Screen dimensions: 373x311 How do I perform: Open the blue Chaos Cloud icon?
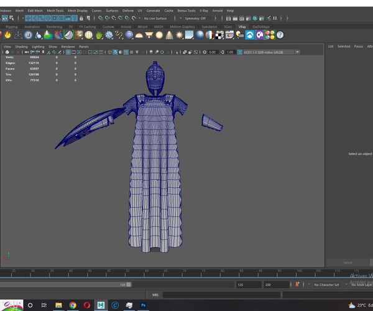250,35
